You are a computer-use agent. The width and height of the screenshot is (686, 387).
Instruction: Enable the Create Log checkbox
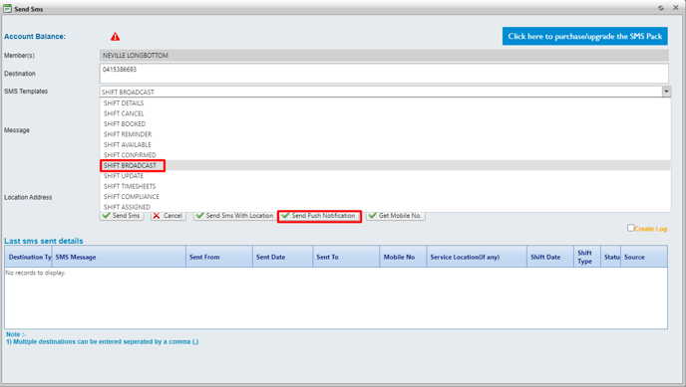[630, 228]
